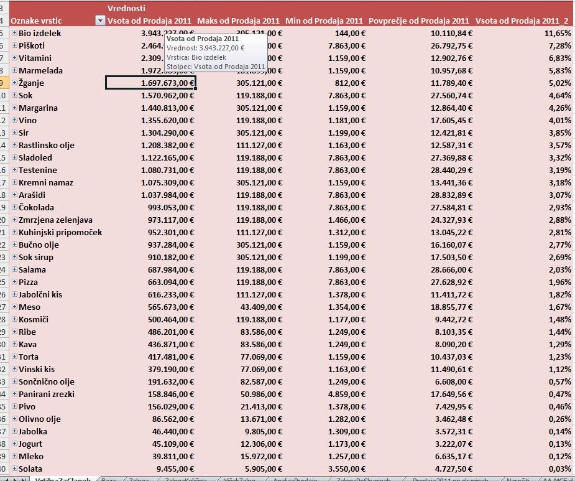
Task: Expand the Salama row
Action: (x=14, y=269)
